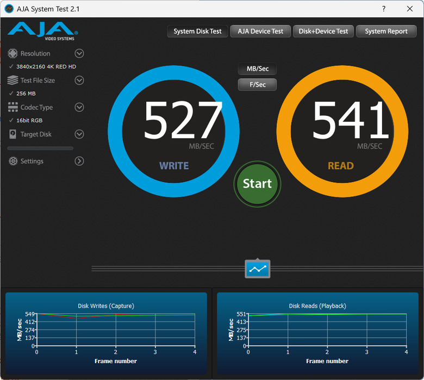Expand the Target Disk dropdown arrow
Image resolution: width=424 pixels, height=380 pixels.
(79, 134)
